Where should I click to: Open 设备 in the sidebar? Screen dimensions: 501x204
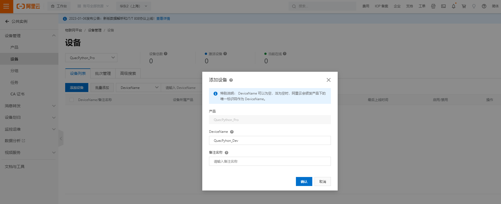(x=29, y=59)
